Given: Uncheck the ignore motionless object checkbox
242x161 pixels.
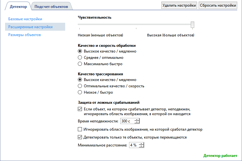Looking at the screenshot, I should pos(80,108).
